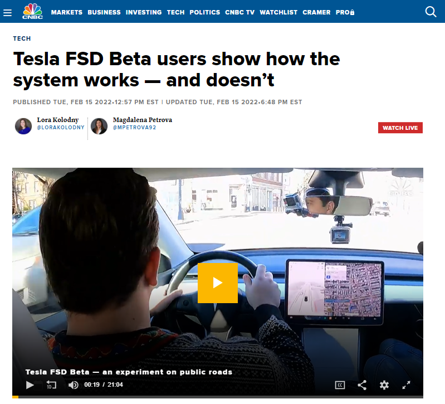Open Magdalena Petrova author page
This screenshot has width=445, height=404.
(143, 120)
